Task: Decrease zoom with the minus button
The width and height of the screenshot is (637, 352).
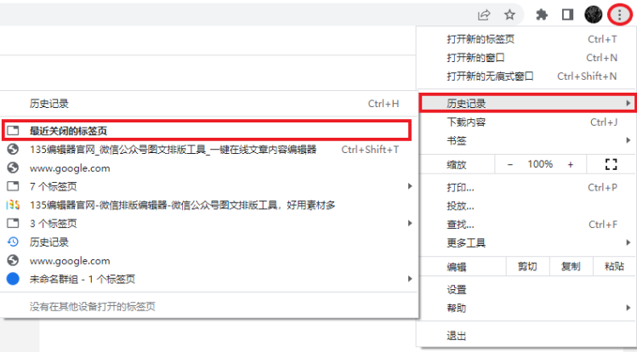Action: click(x=510, y=164)
